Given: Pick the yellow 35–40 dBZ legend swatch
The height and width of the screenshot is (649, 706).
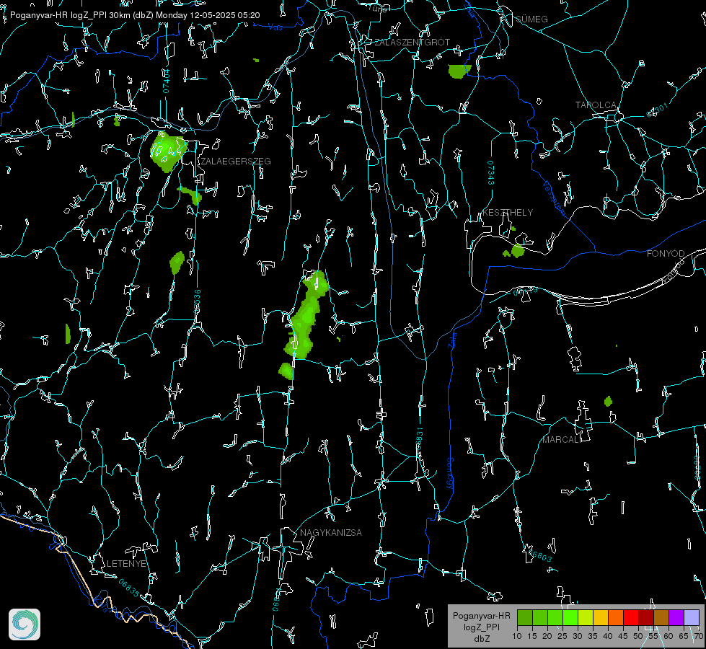Looking at the screenshot, I should [x=601, y=617].
